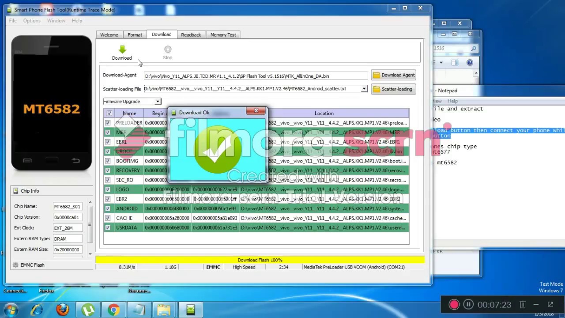
Task: Click the recorder trash delete icon
Action: point(523,304)
